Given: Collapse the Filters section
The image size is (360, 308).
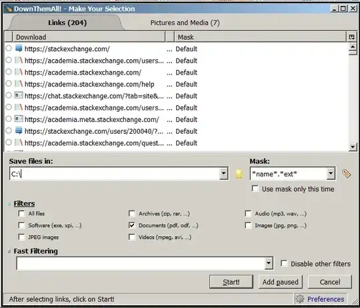Looking at the screenshot, I should coord(9,204).
